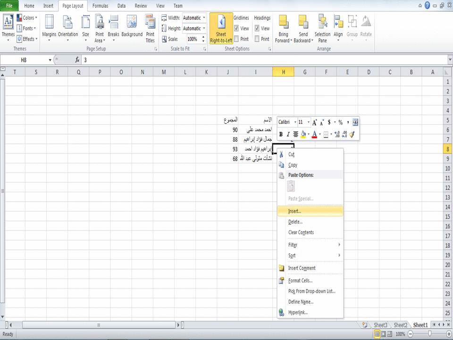The image size is (453, 340).
Task: Open the Breaks menu
Action: point(113,27)
